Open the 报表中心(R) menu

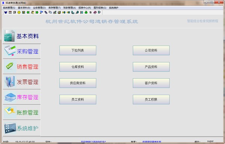pos(85,8)
